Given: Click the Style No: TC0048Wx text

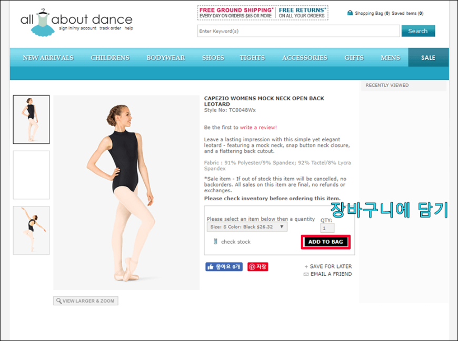Looking at the screenshot, I should point(230,110).
